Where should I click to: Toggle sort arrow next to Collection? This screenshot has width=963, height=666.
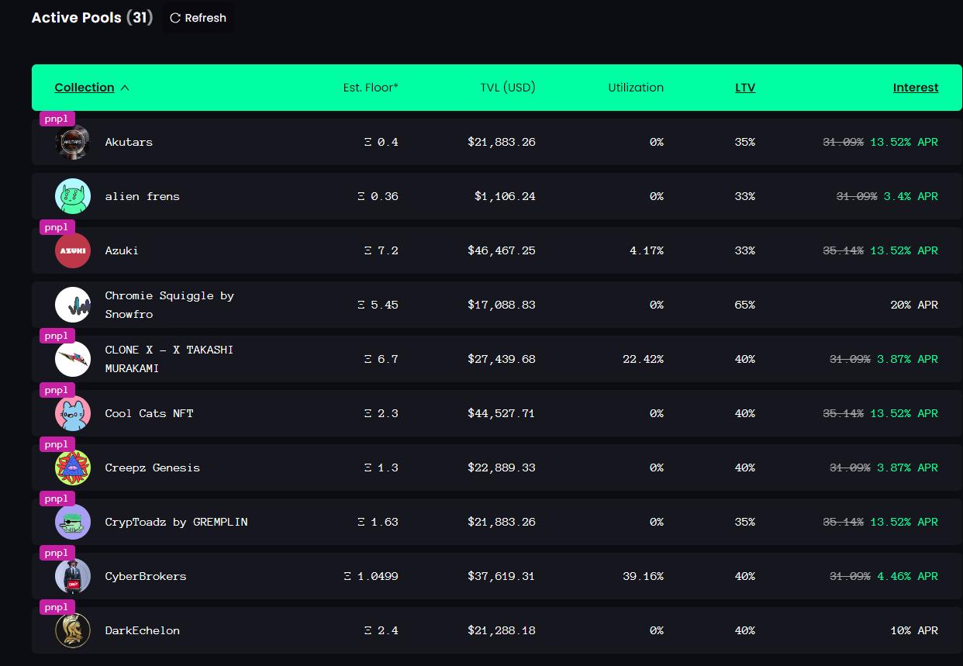point(125,88)
